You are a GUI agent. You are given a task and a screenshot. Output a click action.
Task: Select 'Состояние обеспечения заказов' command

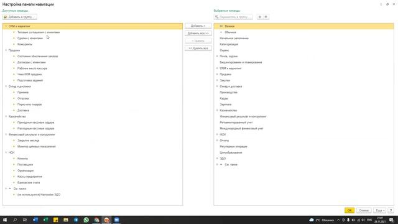(37, 56)
